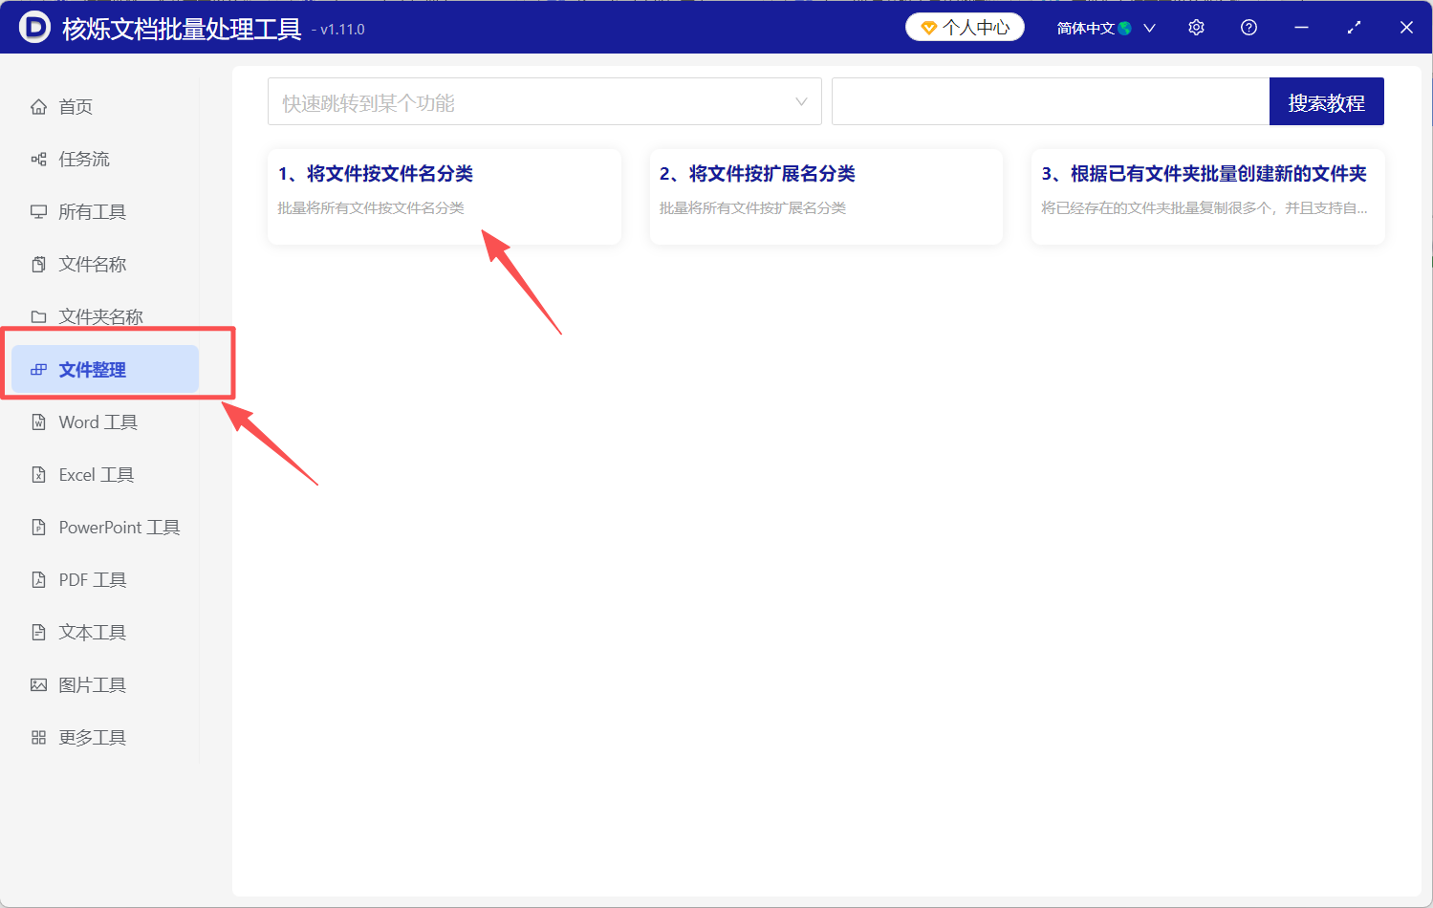Select the 首页 home icon in sidebar
Viewport: 1433px width, 908px height.
[38, 106]
